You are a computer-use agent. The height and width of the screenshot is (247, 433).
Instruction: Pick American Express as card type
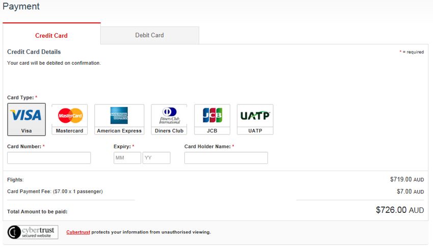[x=119, y=120]
